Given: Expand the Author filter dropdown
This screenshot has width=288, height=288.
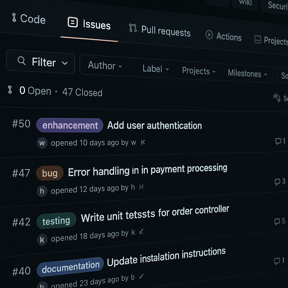Looking at the screenshot, I should tap(105, 66).
